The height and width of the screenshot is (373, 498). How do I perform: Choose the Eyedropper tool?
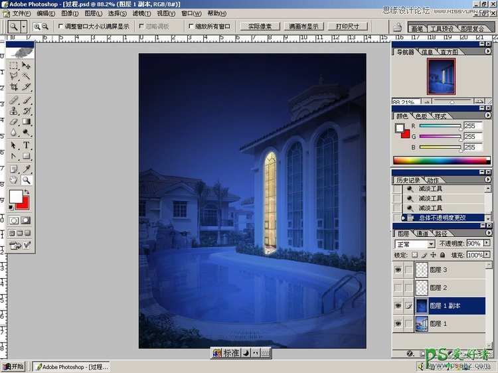[x=27, y=169]
